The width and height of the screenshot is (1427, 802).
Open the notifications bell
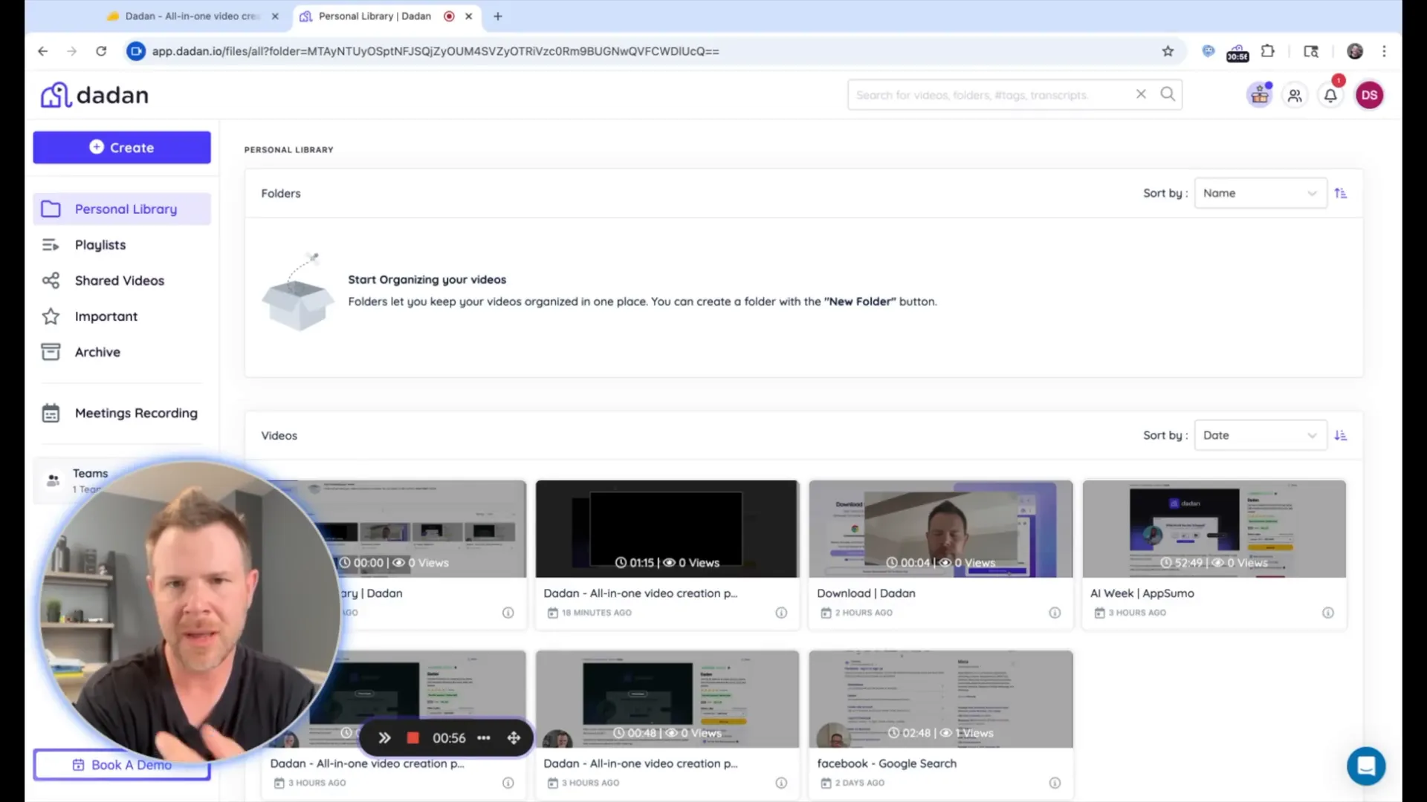1330,95
